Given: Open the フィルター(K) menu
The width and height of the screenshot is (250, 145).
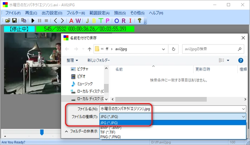Looking at the screenshot, I should (x=76, y=13).
